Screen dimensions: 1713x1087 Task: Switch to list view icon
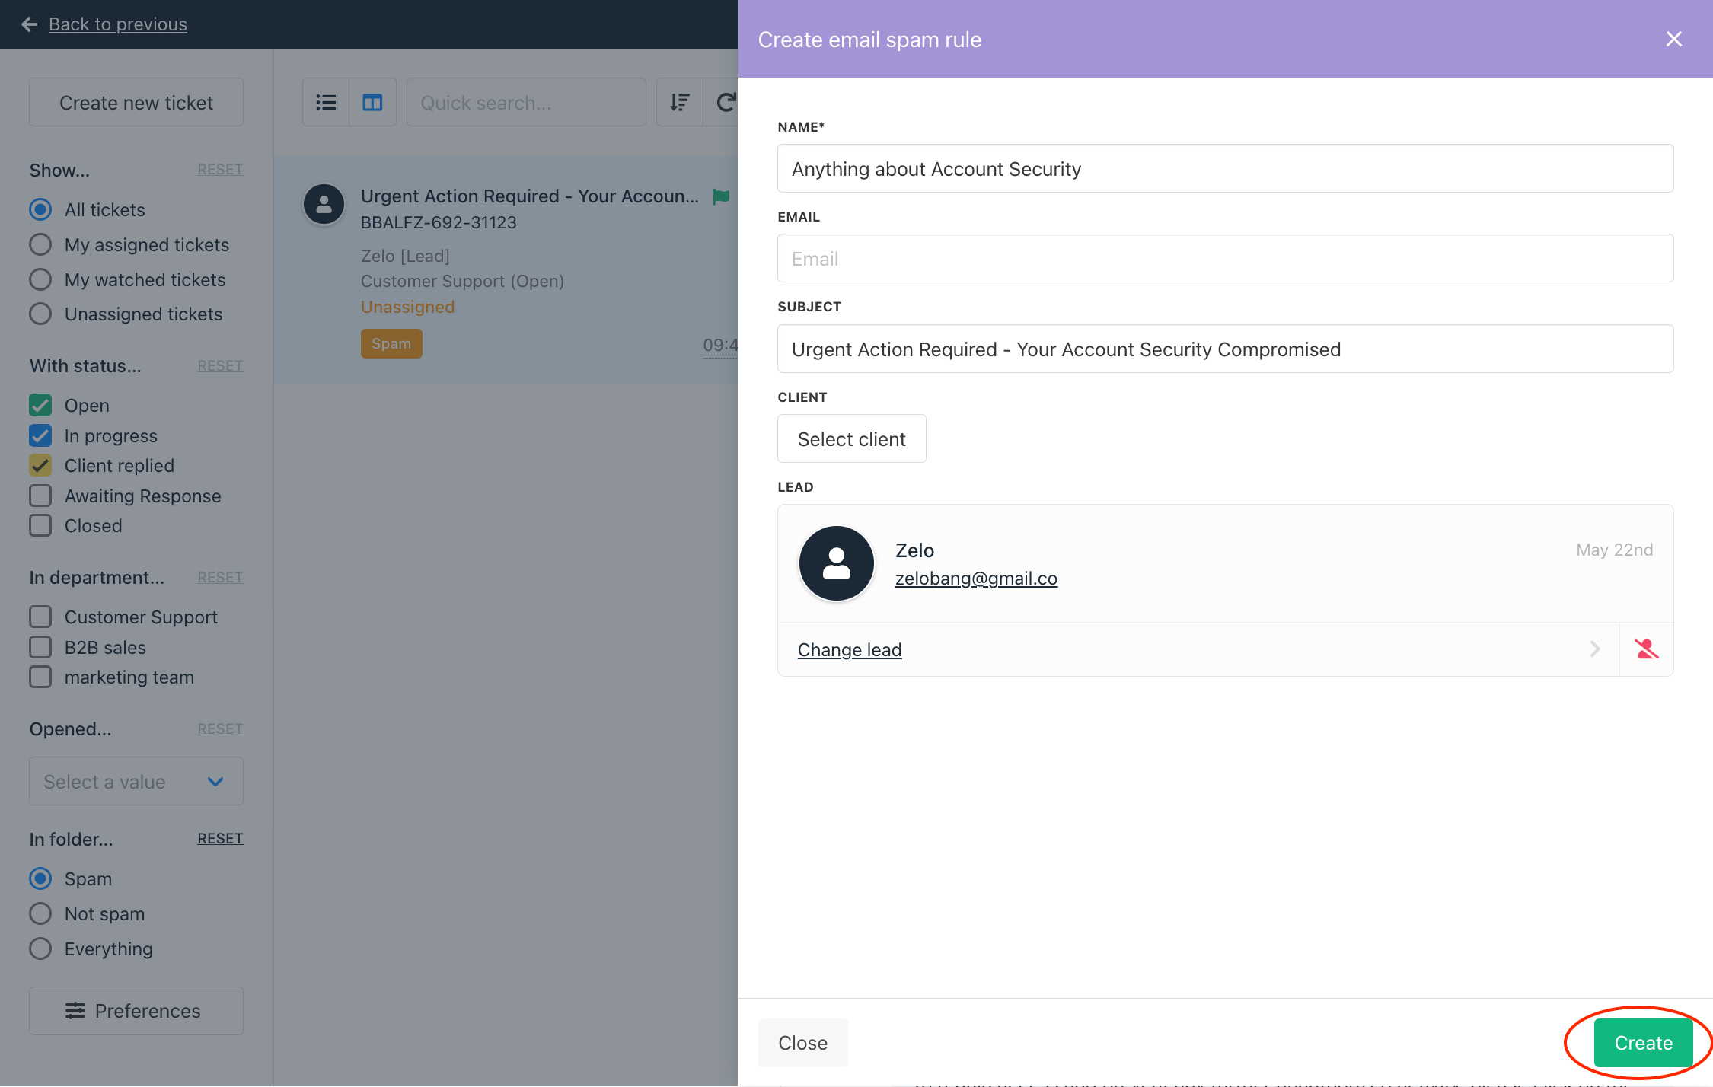click(326, 102)
